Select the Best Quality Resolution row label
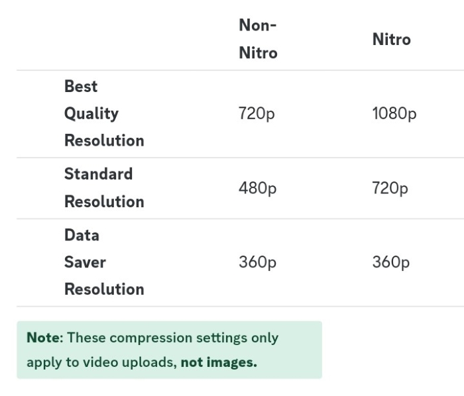Image resolution: width=464 pixels, height=396 pixels. (x=103, y=113)
